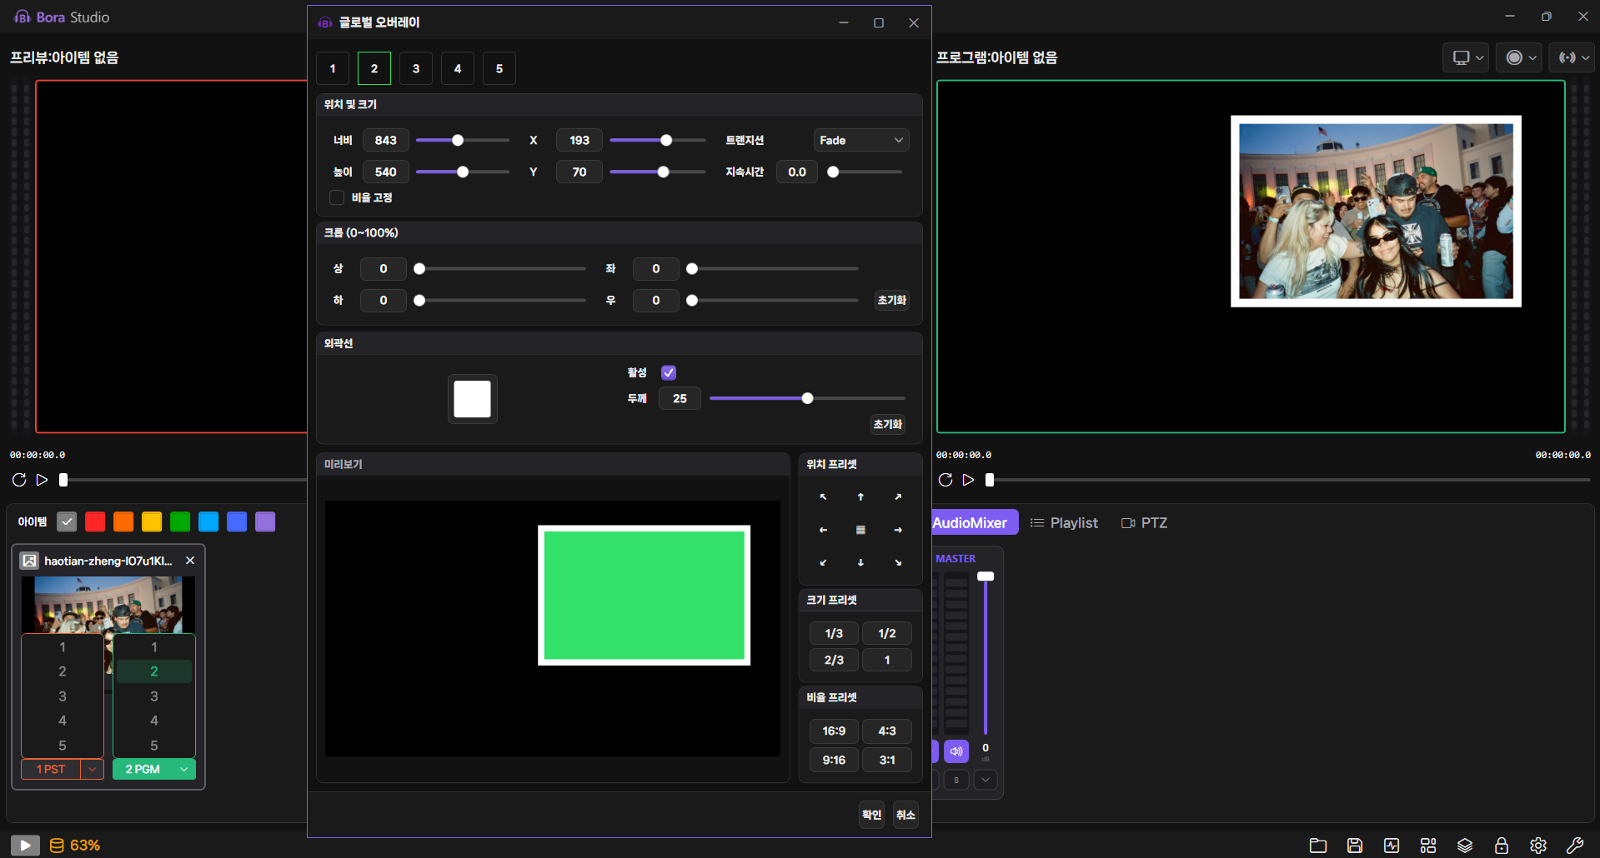Expand the master channel chevron below fader
The height and width of the screenshot is (858, 1600).
coord(986,780)
